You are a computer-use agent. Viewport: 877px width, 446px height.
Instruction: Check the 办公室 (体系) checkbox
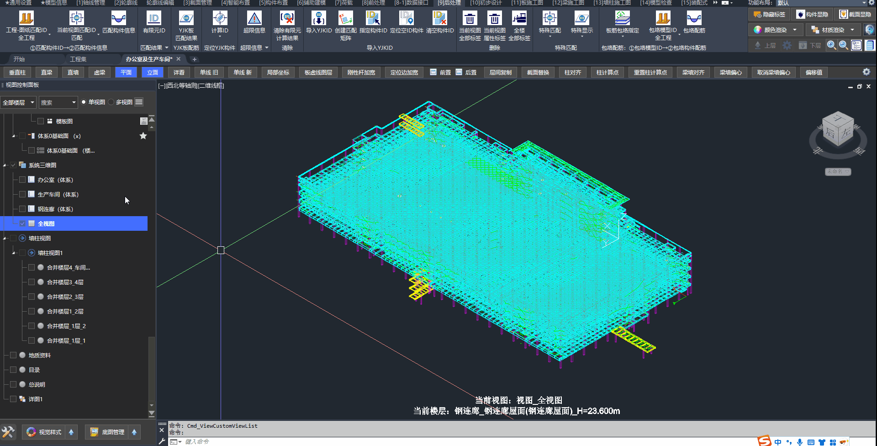[22, 180]
